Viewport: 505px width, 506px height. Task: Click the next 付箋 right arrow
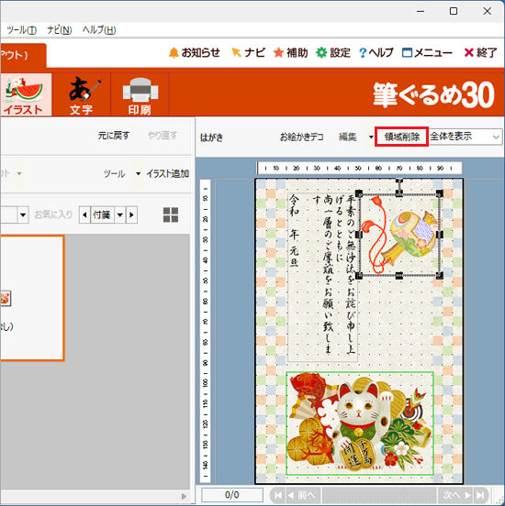coord(131,214)
